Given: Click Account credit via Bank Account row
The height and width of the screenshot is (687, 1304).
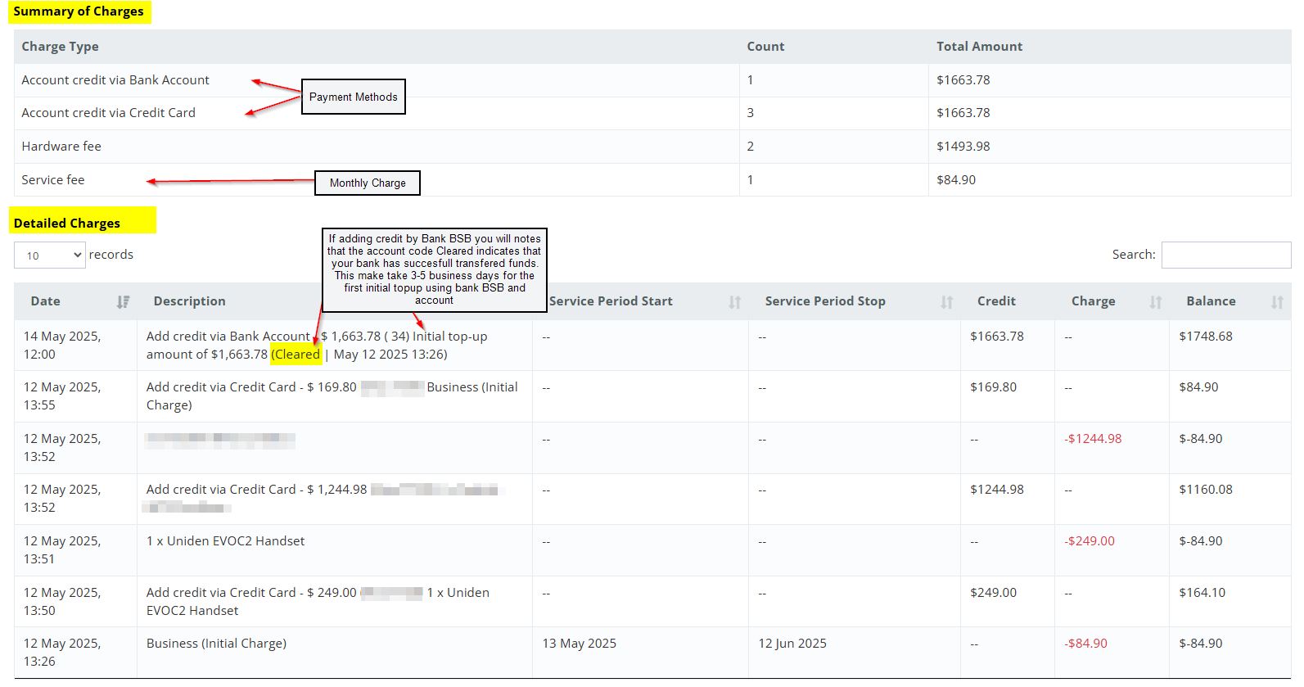Looking at the screenshot, I should 115,80.
